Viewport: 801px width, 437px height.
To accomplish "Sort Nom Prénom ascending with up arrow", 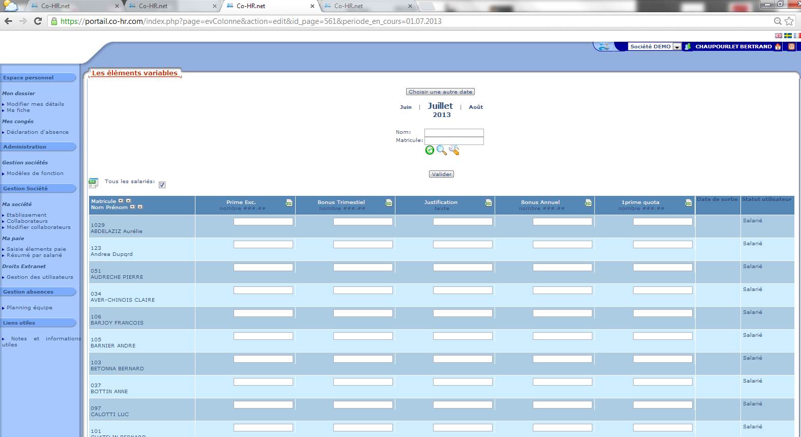I will pos(140,207).
